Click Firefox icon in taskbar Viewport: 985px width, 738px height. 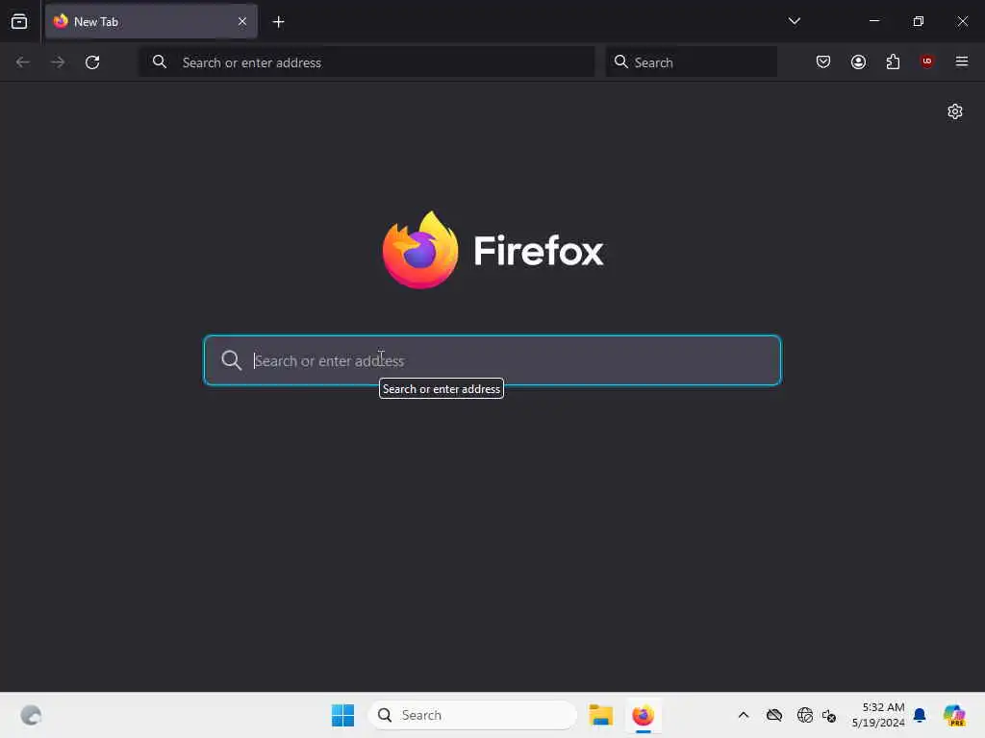click(643, 715)
